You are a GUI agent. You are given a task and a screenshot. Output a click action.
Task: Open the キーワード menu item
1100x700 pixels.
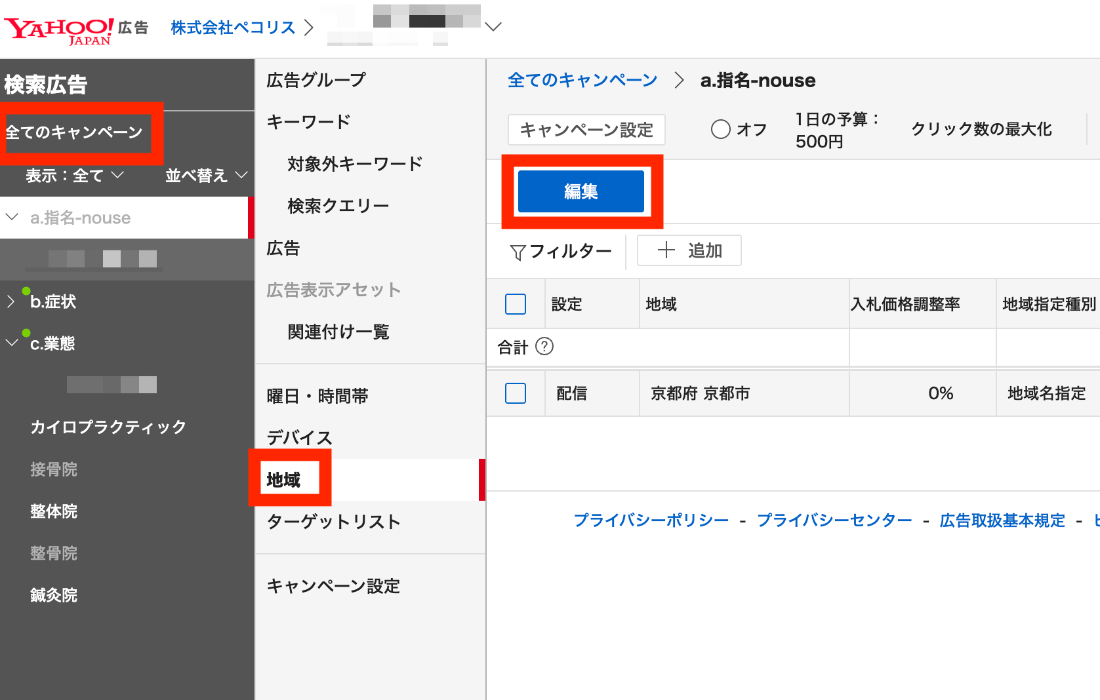[308, 122]
